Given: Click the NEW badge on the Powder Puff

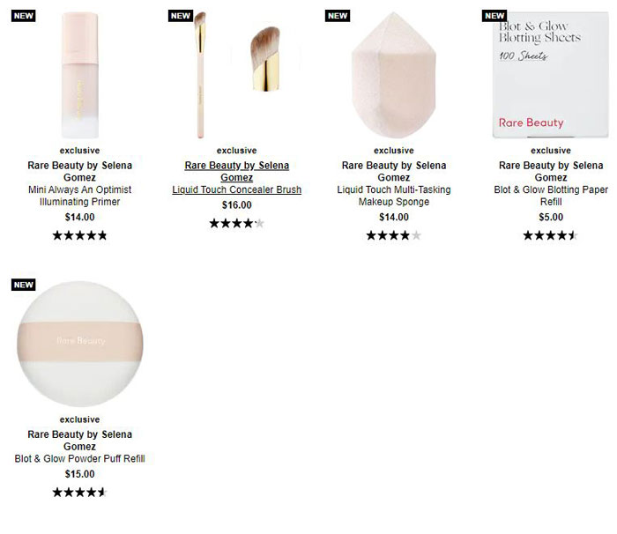Looking at the screenshot, I should 24,285.
